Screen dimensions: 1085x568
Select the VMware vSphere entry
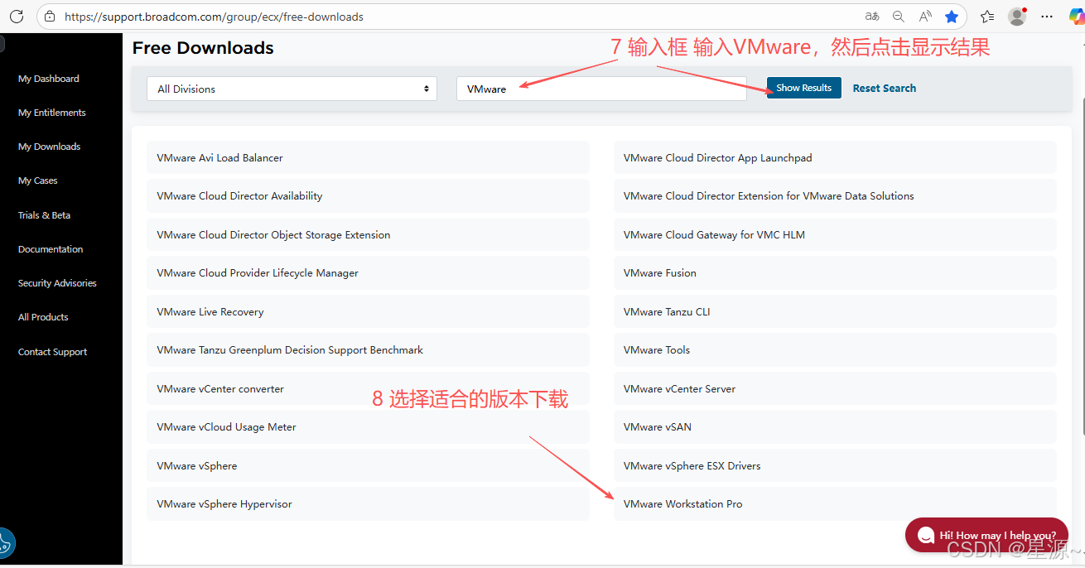pyautogui.click(x=368, y=465)
